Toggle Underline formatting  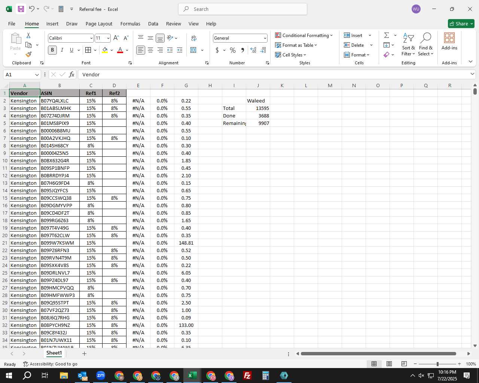(x=71, y=50)
